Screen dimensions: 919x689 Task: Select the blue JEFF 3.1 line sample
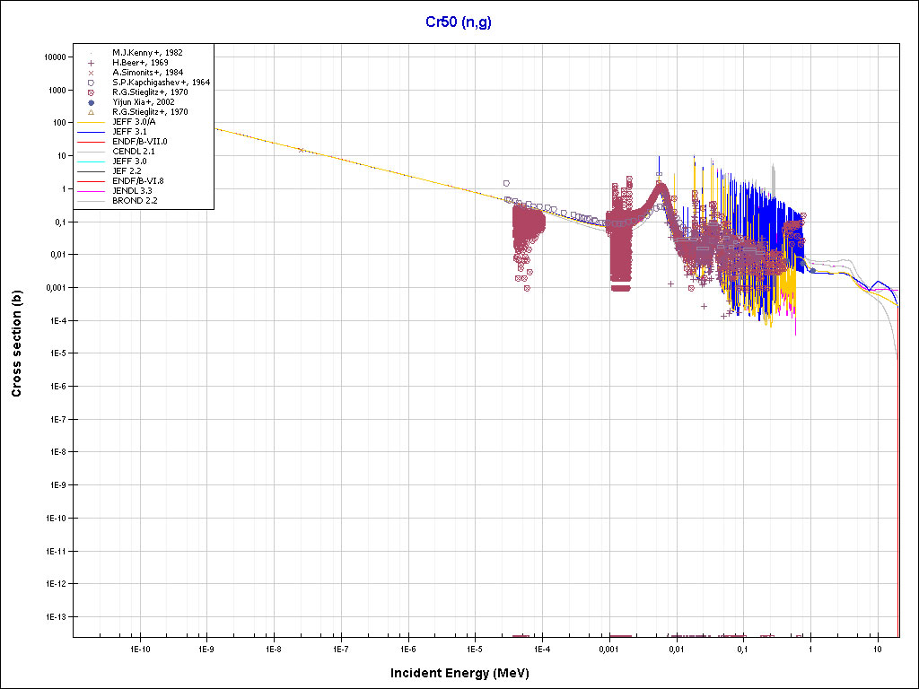click(x=91, y=132)
